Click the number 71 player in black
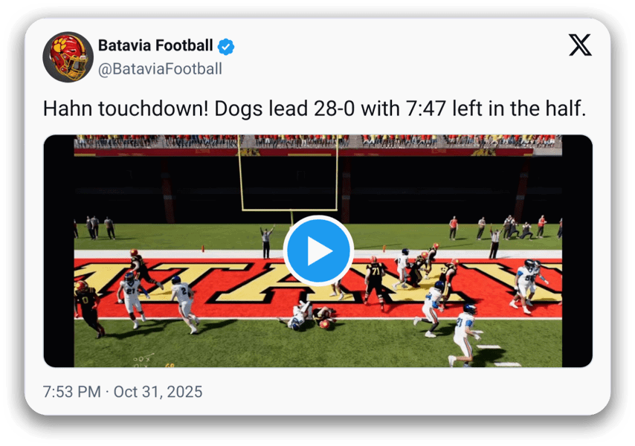635x446 pixels. (x=375, y=279)
